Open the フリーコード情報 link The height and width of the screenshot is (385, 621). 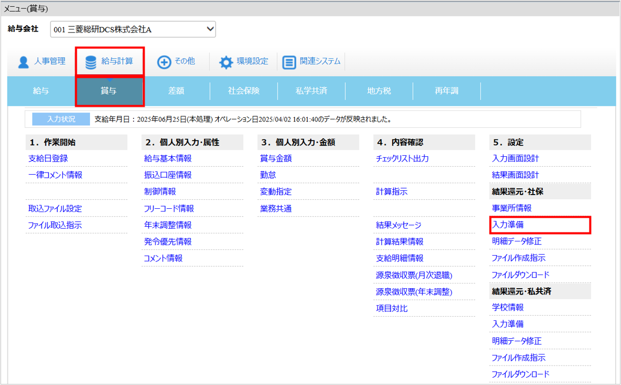tap(169, 208)
